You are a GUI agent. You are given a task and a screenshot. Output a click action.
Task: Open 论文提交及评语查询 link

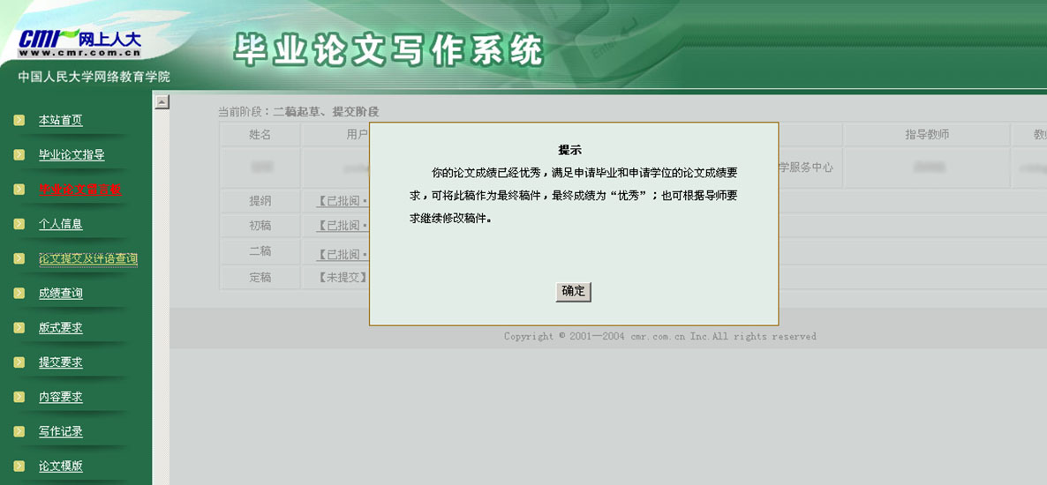pyautogui.click(x=88, y=259)
